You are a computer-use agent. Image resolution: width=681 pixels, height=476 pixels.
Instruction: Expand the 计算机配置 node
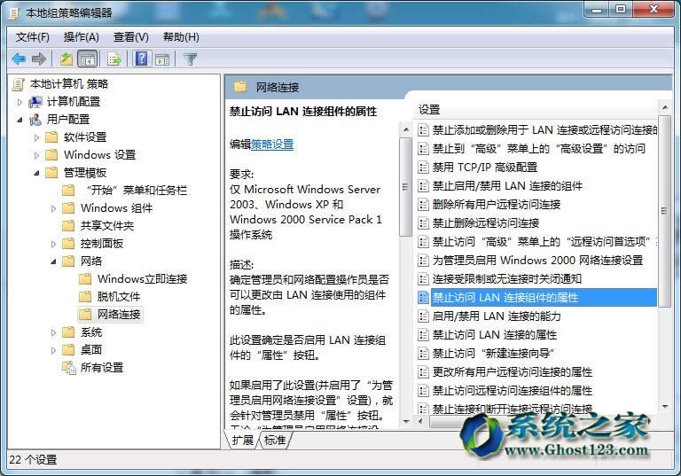(x=20, y=102)
